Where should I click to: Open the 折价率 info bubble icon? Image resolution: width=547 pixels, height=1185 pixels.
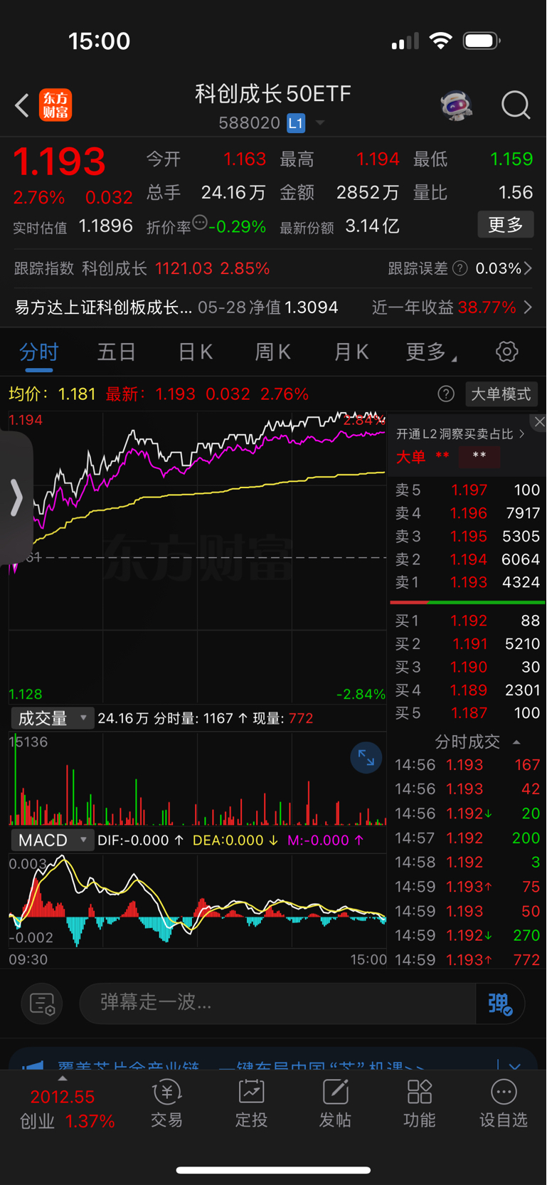click(x=200, y=223)
